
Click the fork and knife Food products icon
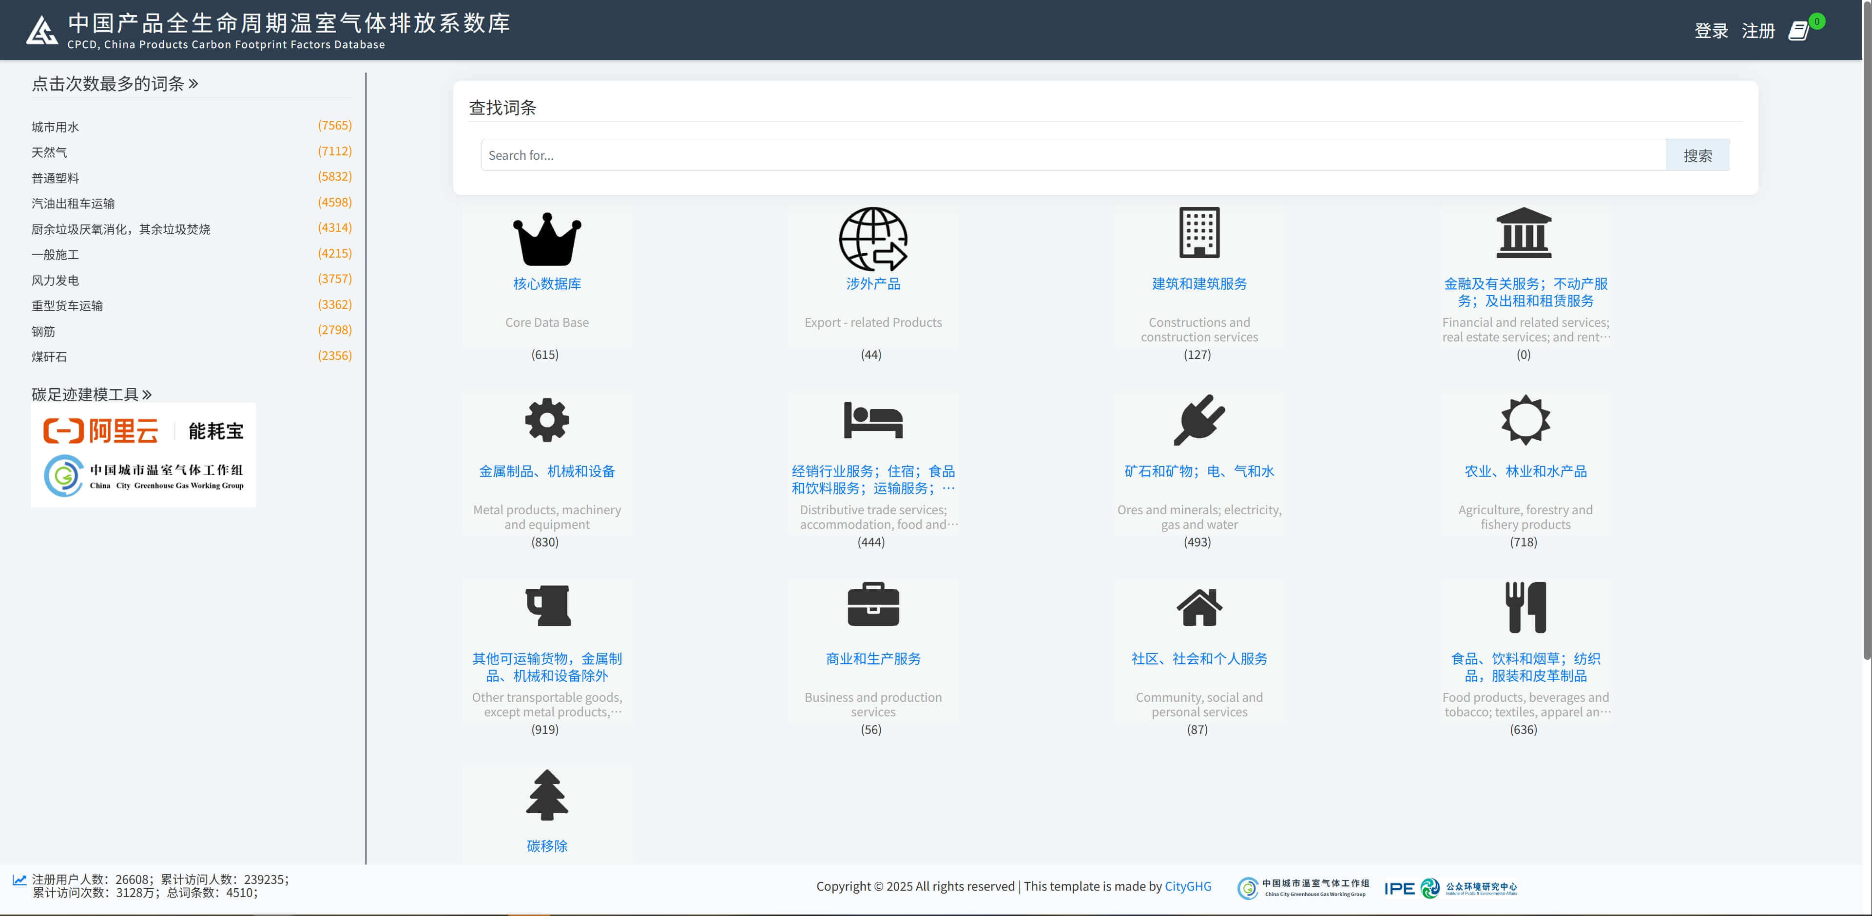coord(1525,607)
